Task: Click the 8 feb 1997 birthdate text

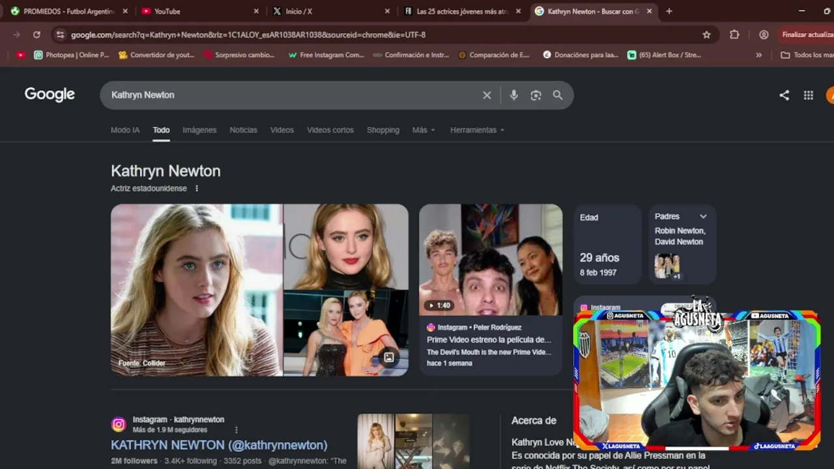Action: (x=598, y=272)
